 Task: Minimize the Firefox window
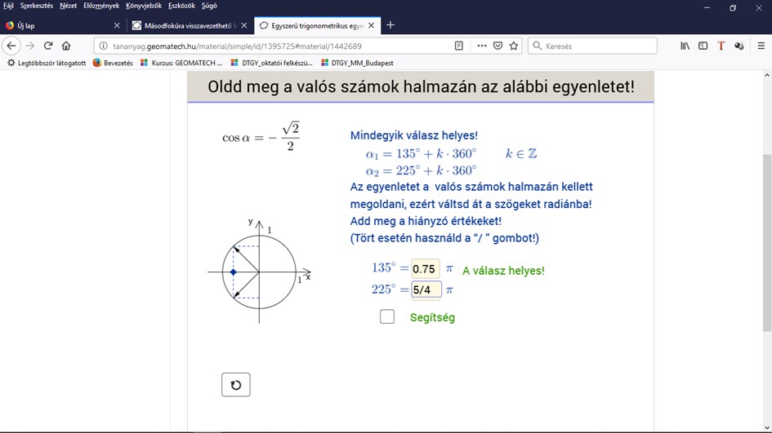point(707,8)
